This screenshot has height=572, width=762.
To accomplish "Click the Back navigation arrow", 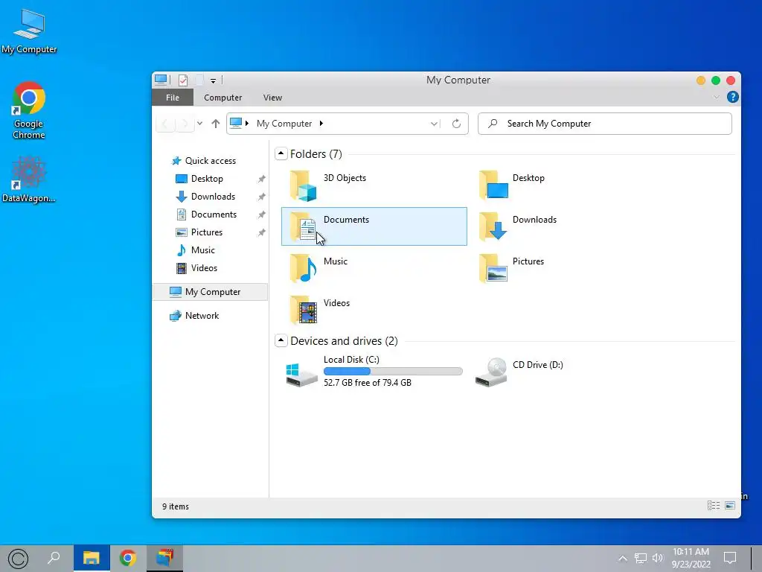I will (165, 124).
